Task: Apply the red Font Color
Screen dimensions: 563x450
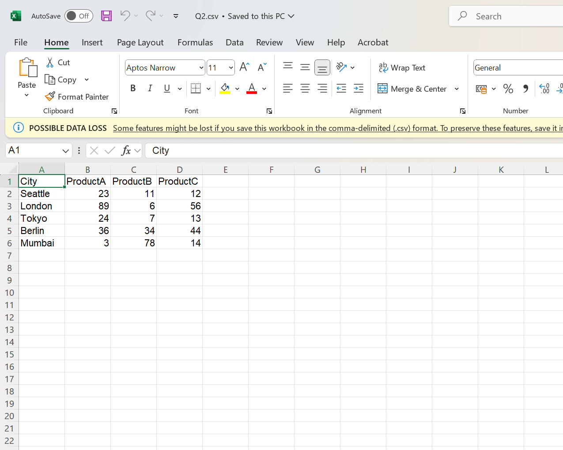Action: click(x=252, y=89)
